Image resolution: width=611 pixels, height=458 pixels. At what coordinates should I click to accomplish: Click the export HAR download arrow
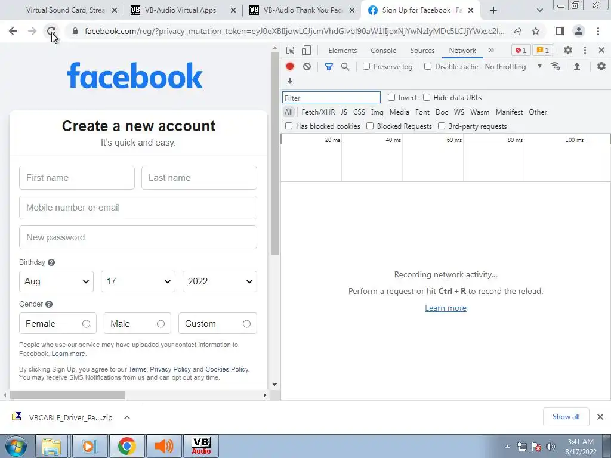(x=290, y=81)
